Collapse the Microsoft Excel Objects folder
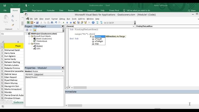Image resolution: width=199 pixels, height=112 pixels. 29,36
